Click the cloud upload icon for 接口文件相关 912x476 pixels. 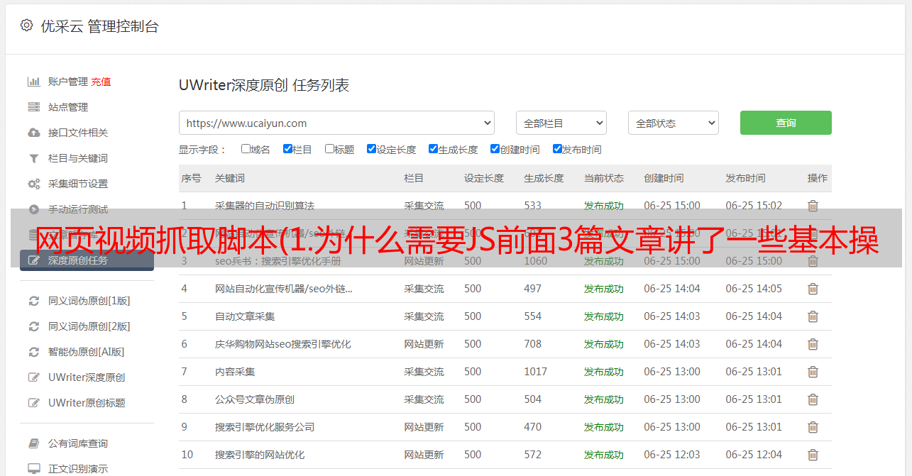(33, 133)
